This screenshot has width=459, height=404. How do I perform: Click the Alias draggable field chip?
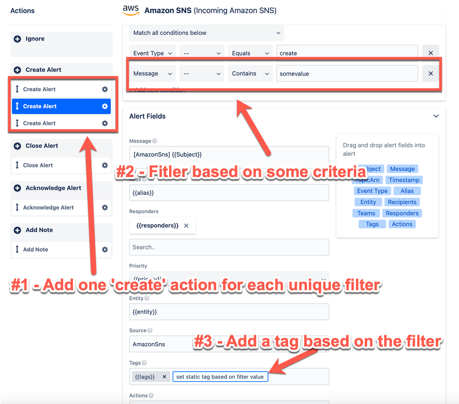click(x=407, y=191)
